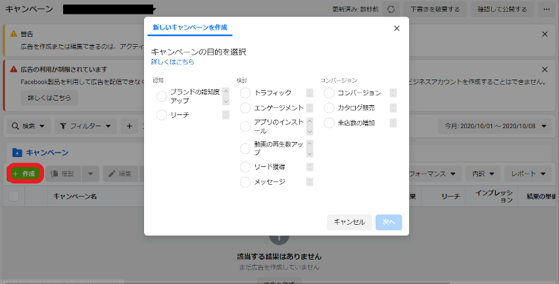
Task: Close the new campaign dialog with X
Action: [x=397, y=28]
